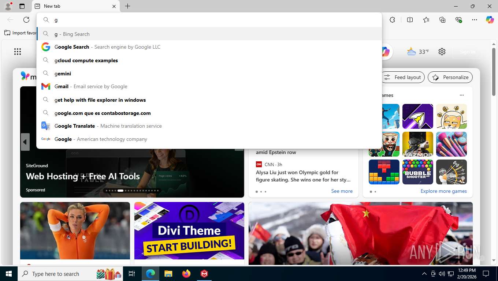Image resolution: width=498 pixels, height=281 pixels.
Task: Open the archer knight game thumbnail
Action: click(451, 172)
